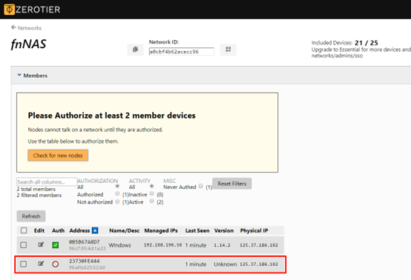
Task: Authorize member 23730FE444 via red icon
Action: click(x=56, y=264)
